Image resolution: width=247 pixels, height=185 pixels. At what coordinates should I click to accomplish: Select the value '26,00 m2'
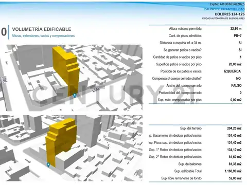(235, 64)
